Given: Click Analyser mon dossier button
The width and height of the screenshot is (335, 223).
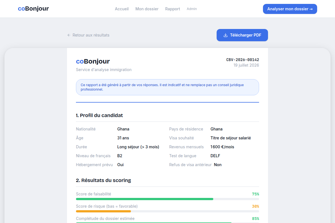Looking at the screenshot, I should tap(290, 9).
